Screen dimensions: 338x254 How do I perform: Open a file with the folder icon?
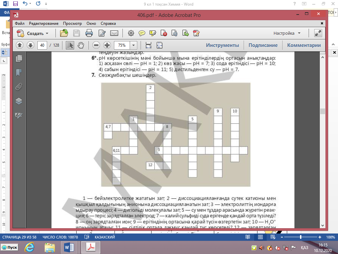(64, 33)
